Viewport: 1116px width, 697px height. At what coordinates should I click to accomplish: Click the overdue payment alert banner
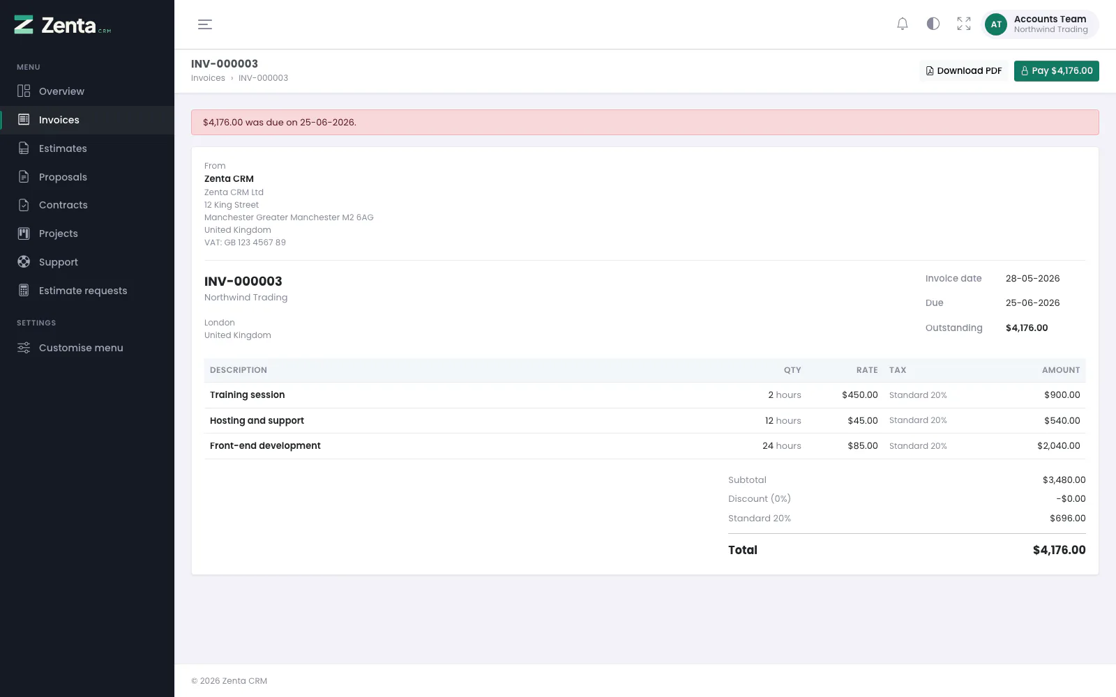click(x=645, y=123)
